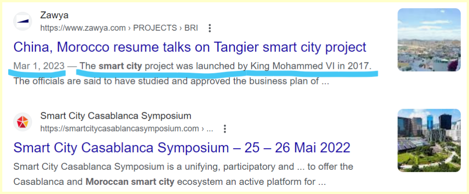This screenshot has height=194, width=469.
Task: Click the https://www.zawya.com URL text
Action: (x=83, y=28)
